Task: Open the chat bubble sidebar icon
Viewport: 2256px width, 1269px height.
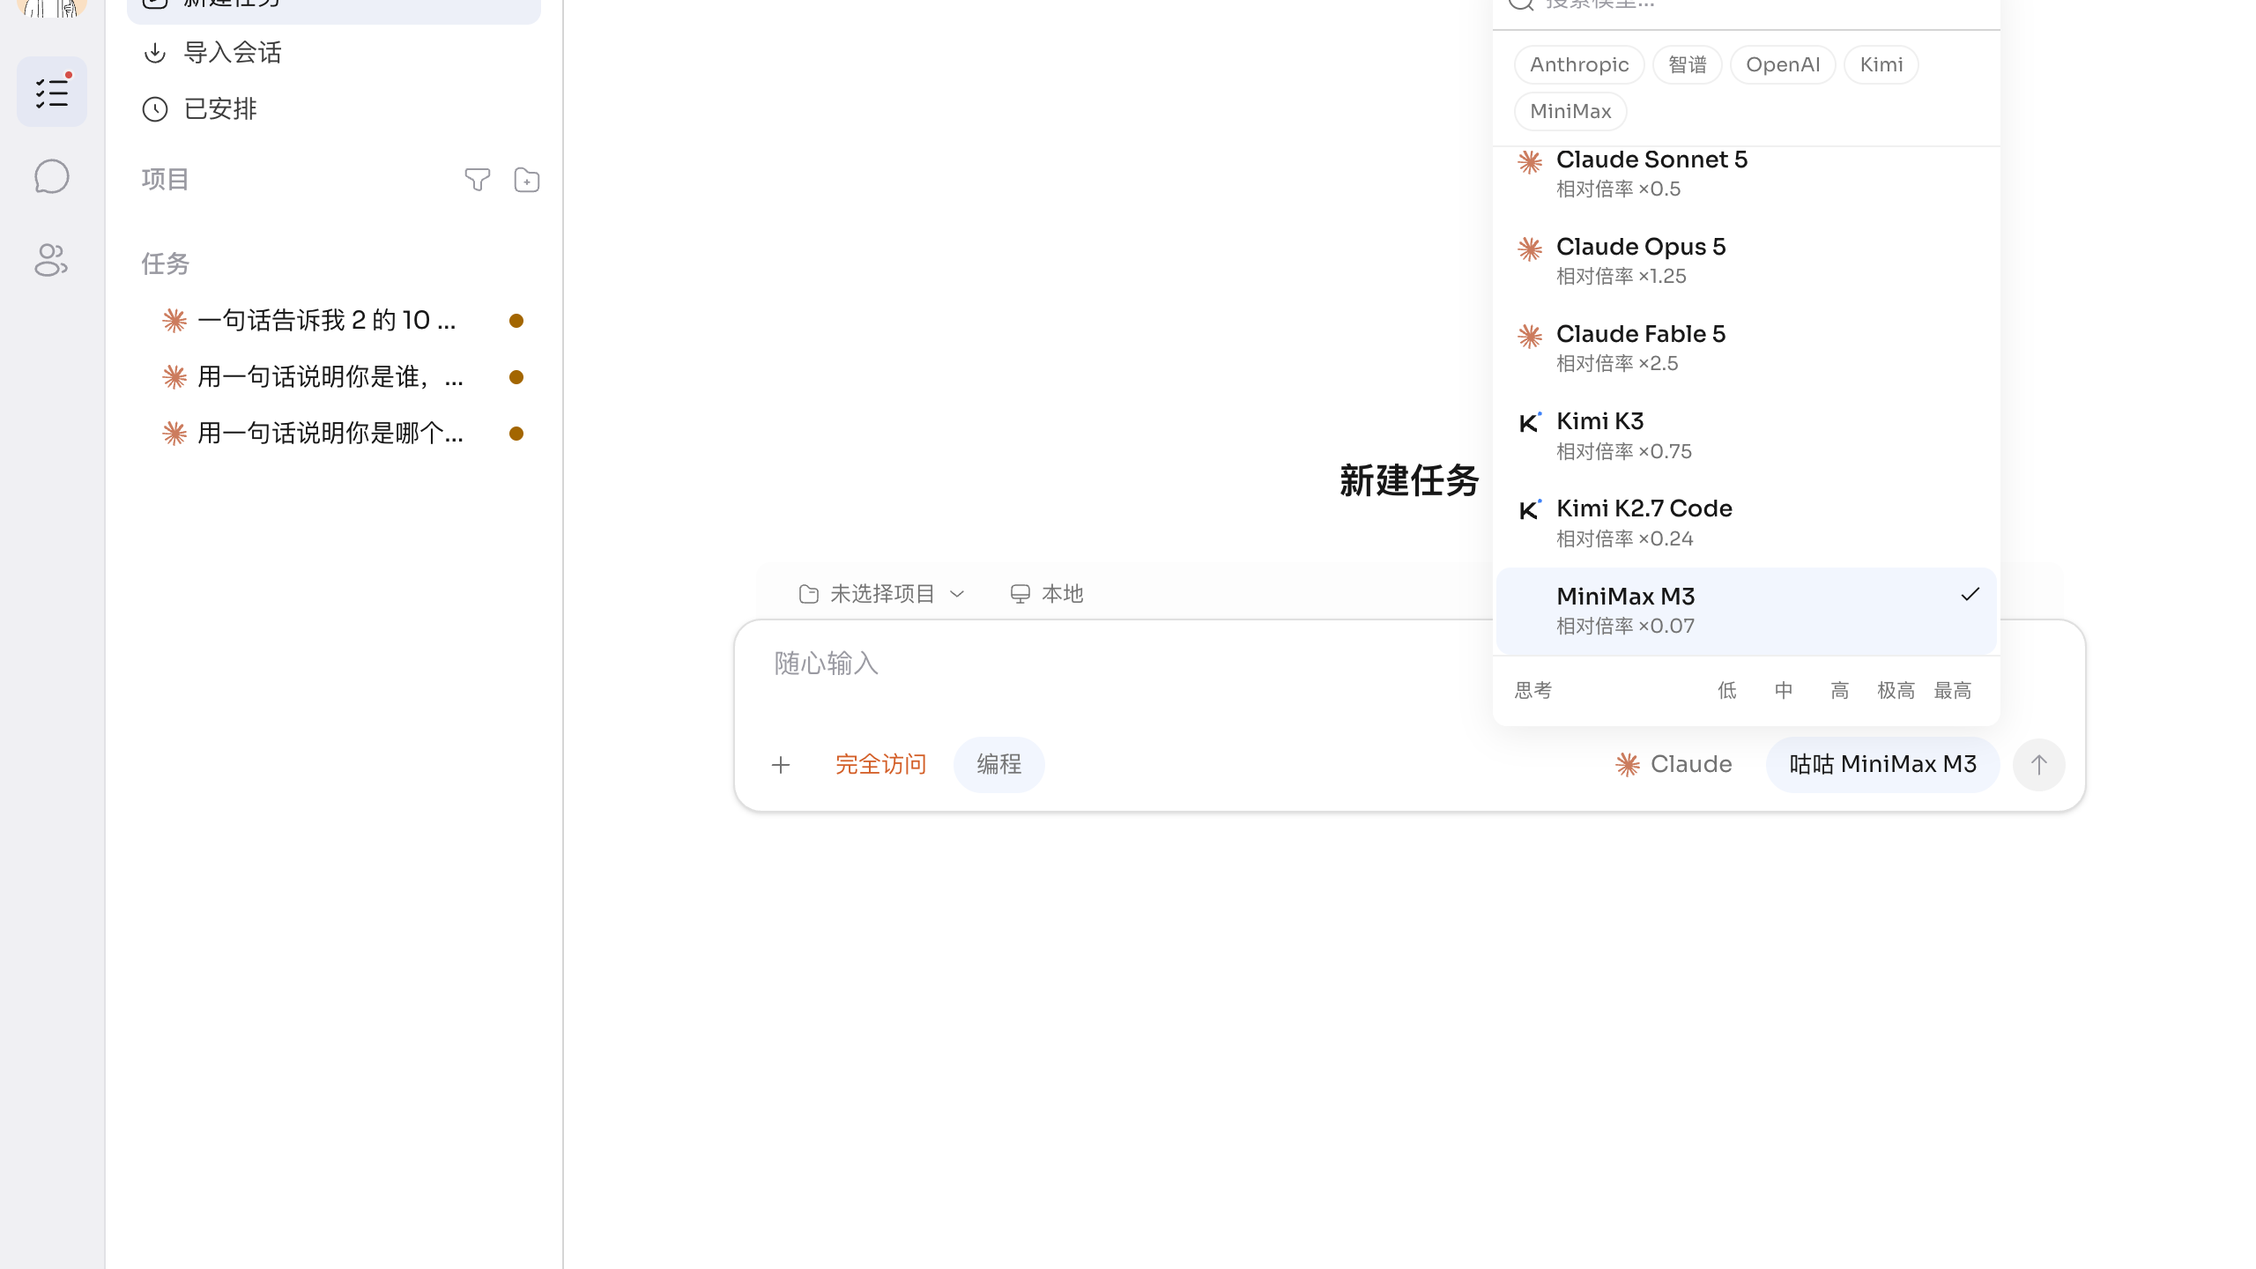Action: click(52, 176)
